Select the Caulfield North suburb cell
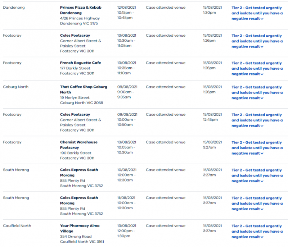288x247 pixels. click(17, 226)
